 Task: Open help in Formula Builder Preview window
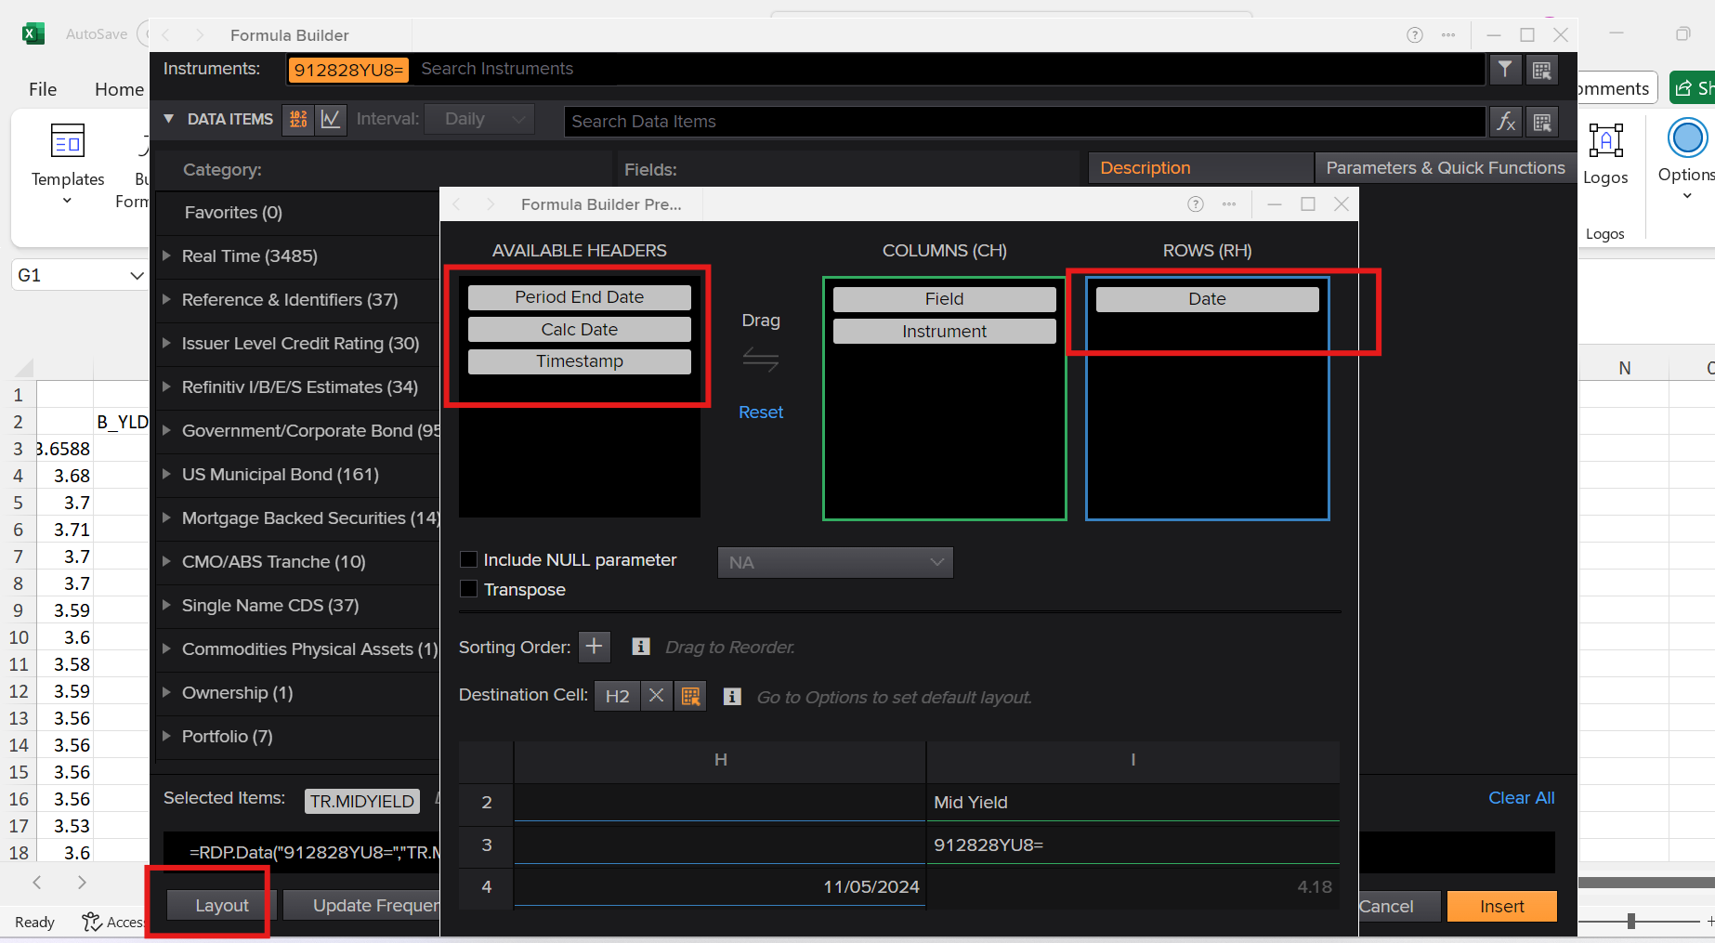(1196, 204)
